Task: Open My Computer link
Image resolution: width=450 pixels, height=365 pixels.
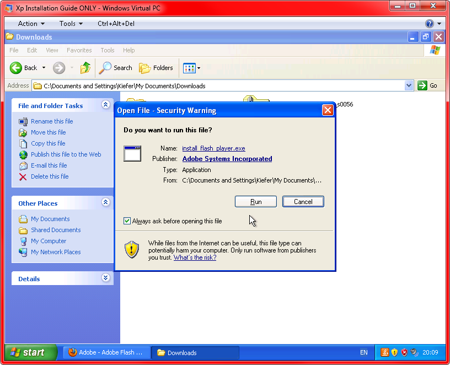Action: (x=49, y=241)
